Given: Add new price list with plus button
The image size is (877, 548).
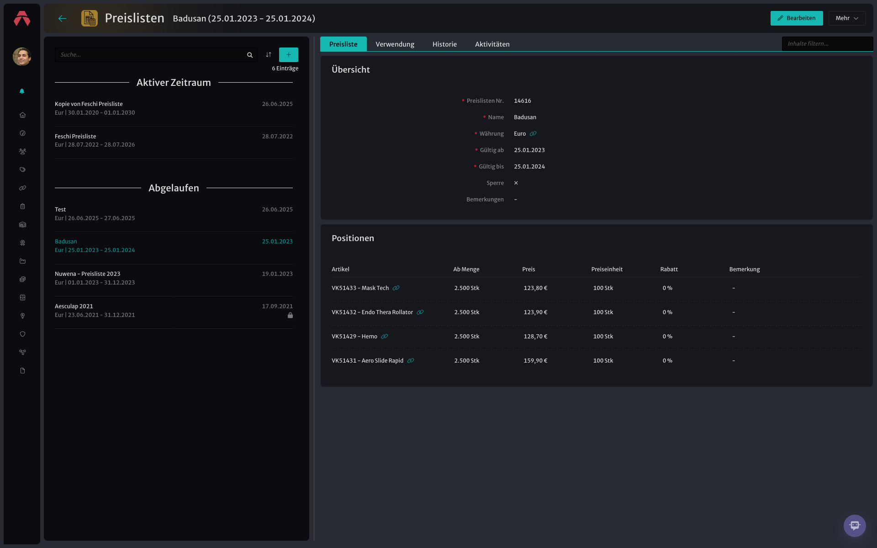Looking at the screenshot, I should click(x=289, y=55).
